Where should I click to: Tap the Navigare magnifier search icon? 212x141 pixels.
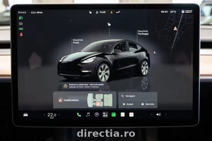123,96
